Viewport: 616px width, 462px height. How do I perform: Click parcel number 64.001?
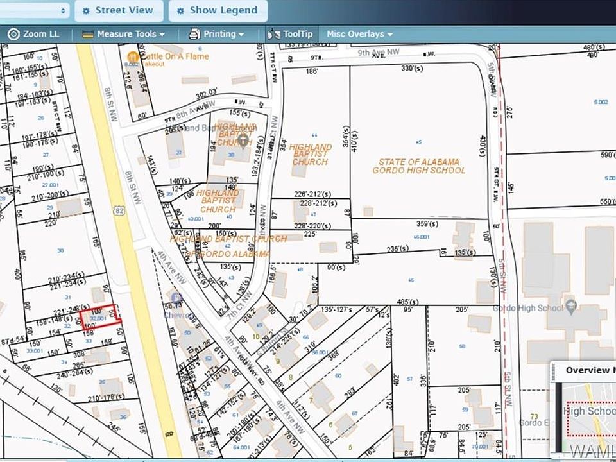pos(241,447)
